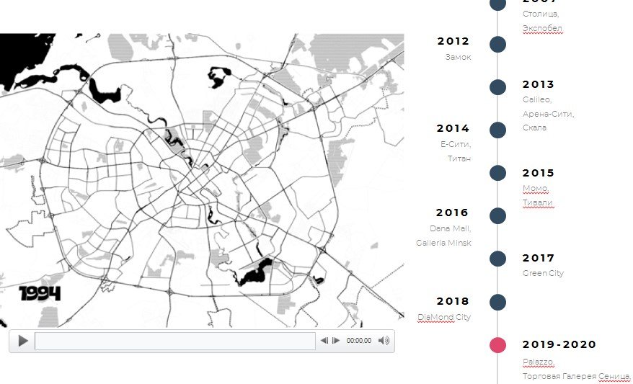The image size is (633, 384).
Task: Click the 00:00,00 time readout
Action: [359, 341]
